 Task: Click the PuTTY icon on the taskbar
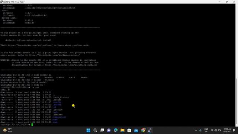[150, 130]
